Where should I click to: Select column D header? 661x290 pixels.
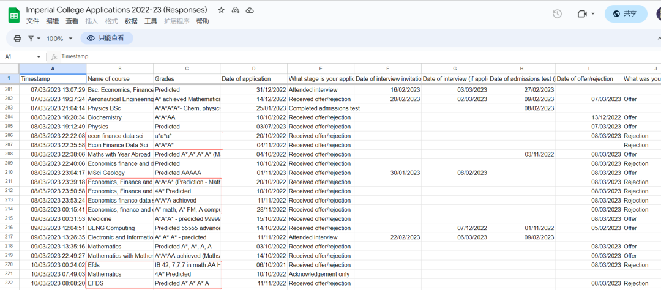click(254, 69)
